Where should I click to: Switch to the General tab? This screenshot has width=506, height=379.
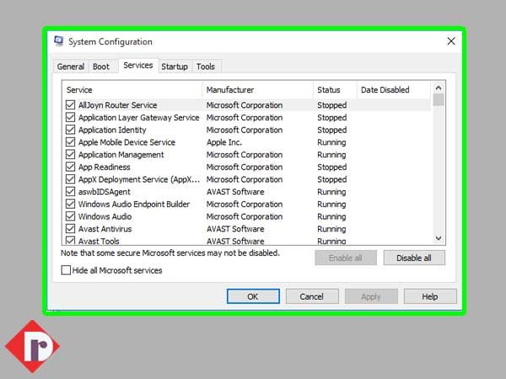(x=71, y=67)
